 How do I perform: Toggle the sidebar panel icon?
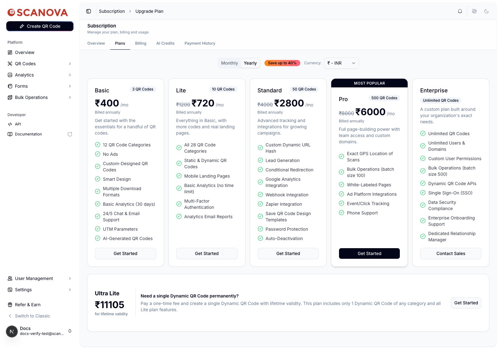tap(89, 11)
